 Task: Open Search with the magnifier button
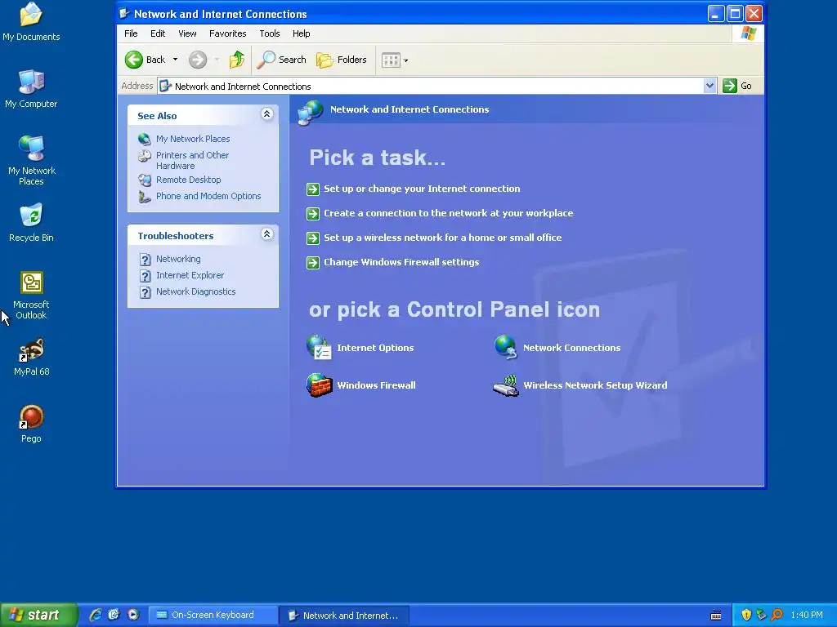pyautogui.click(x=282, y=60)
